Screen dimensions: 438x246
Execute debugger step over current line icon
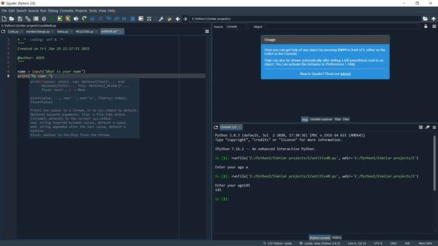pos(101,18)
